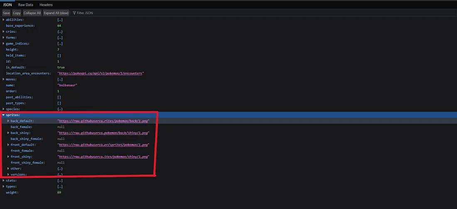Image resolution: width=457 pixels, height=209 pixels.
Task: Expand the cries node
Action: [x=3, y=32]
